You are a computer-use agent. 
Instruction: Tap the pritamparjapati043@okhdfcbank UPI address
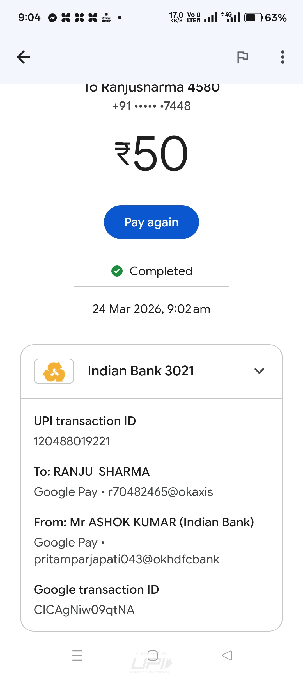point(127,559)
